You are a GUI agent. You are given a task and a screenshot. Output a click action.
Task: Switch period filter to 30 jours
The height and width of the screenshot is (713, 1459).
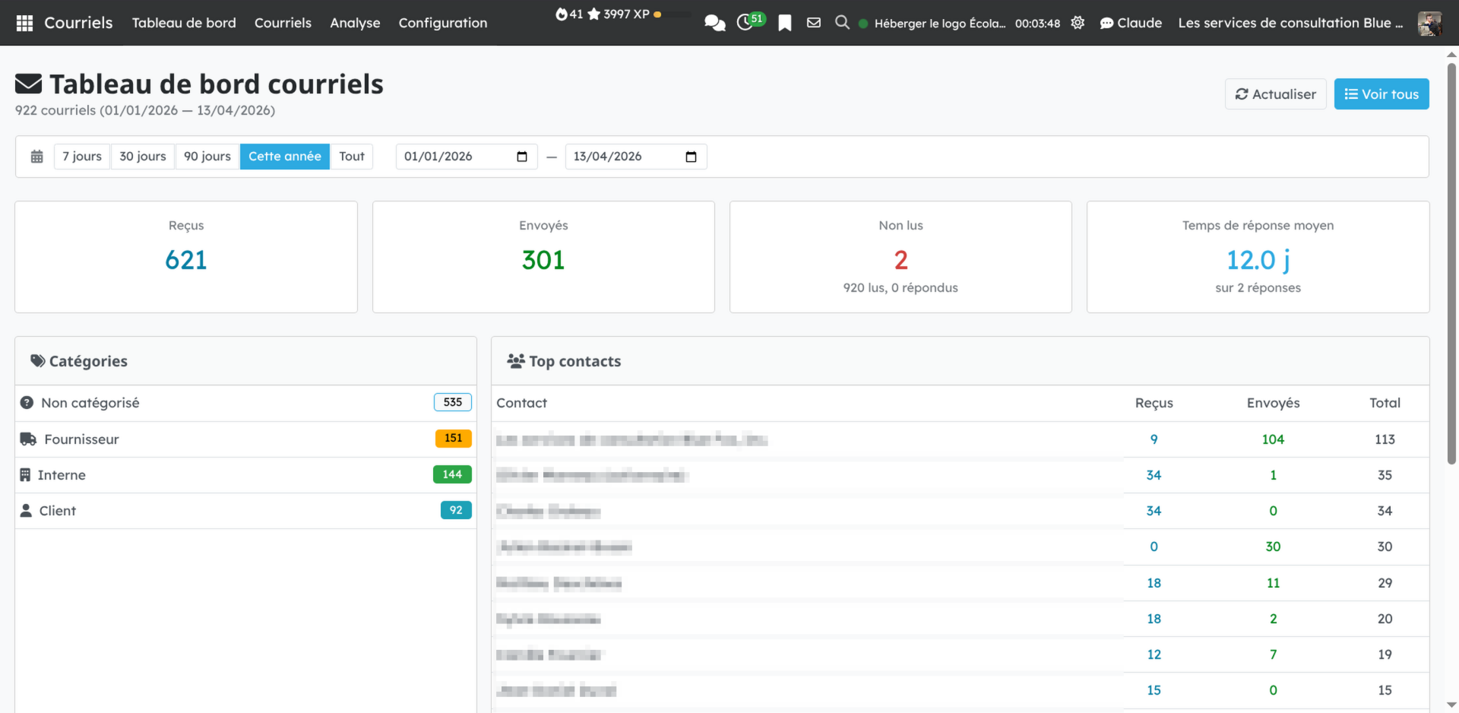coord(143,157)
